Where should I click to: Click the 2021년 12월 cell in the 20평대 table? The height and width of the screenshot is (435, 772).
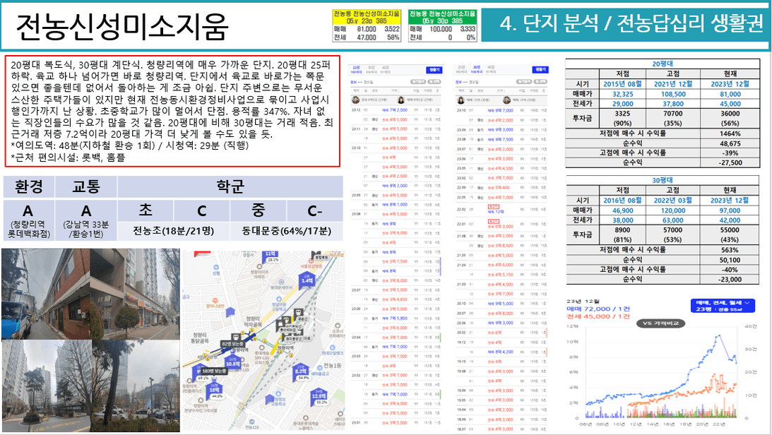(673, 84)
